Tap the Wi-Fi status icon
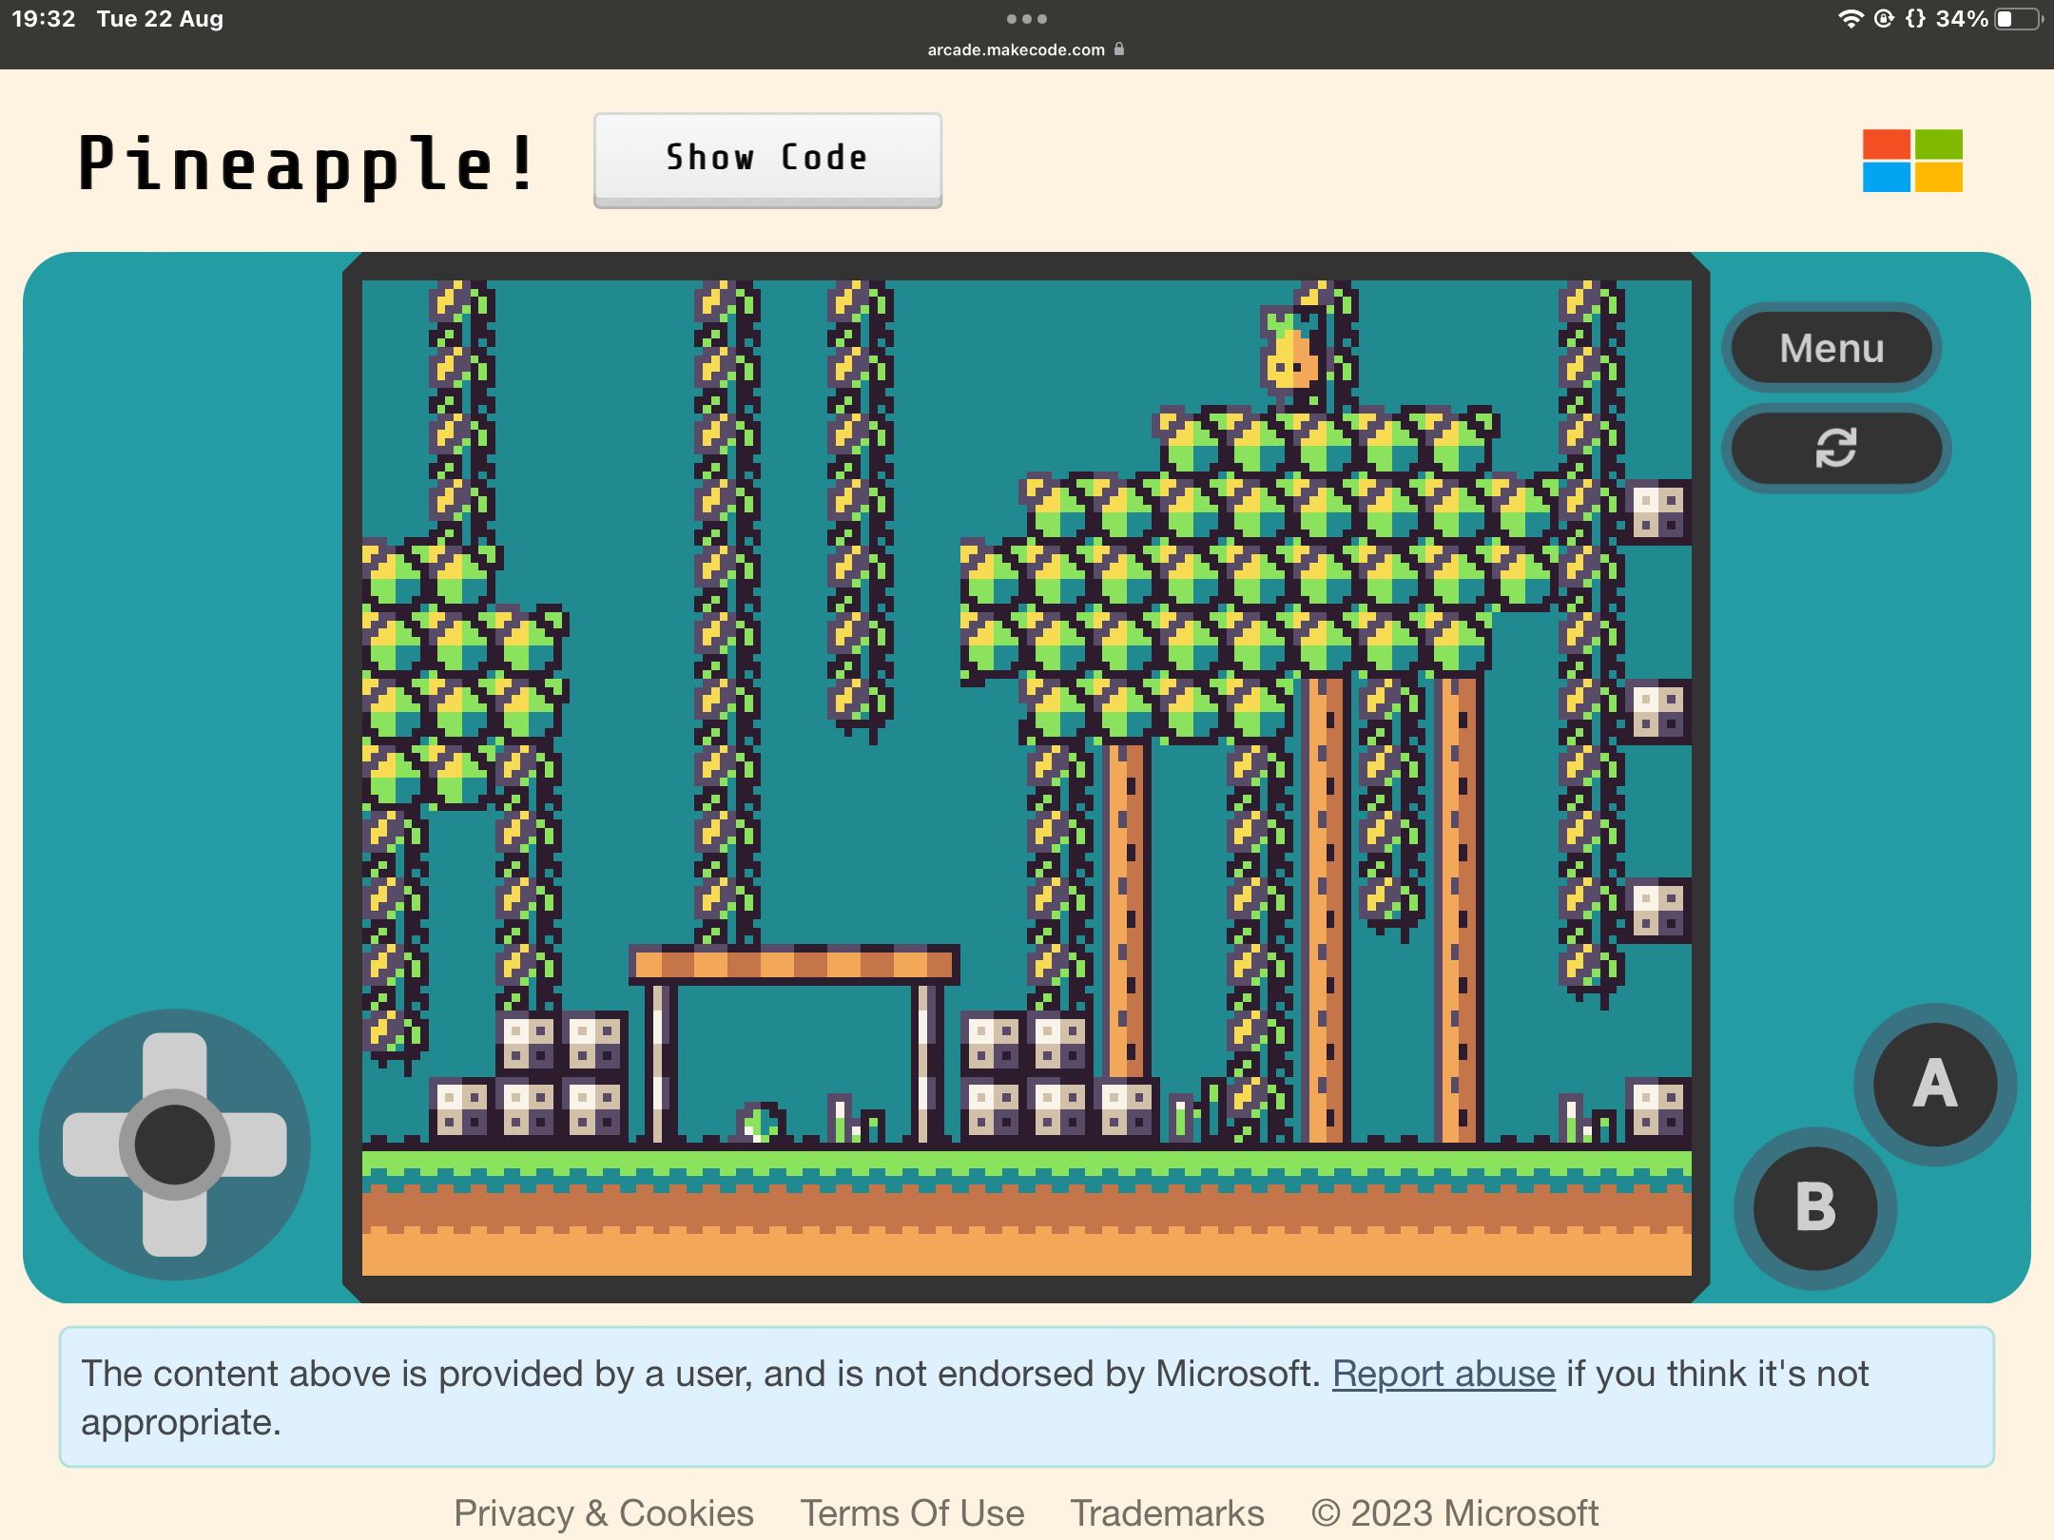This screenshot has width=2054, height=1540. click(x=1850, y=19)
